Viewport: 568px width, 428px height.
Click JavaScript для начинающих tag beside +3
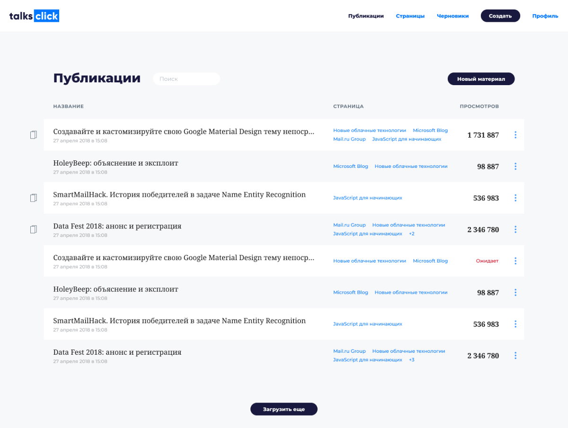[368, 360]
